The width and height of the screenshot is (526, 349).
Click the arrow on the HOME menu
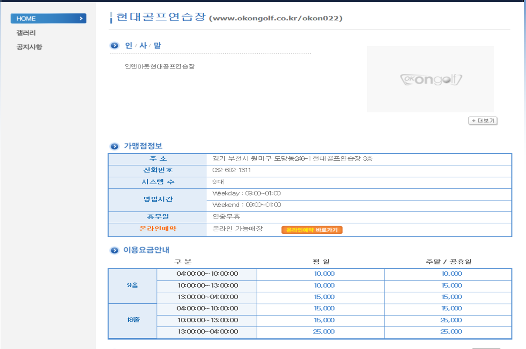81,19
